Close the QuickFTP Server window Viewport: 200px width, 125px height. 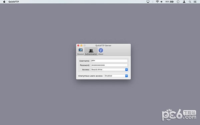click(78, 45)
